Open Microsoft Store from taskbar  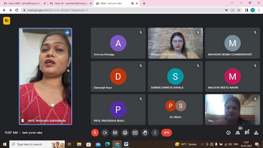click(x=88, y=144)
